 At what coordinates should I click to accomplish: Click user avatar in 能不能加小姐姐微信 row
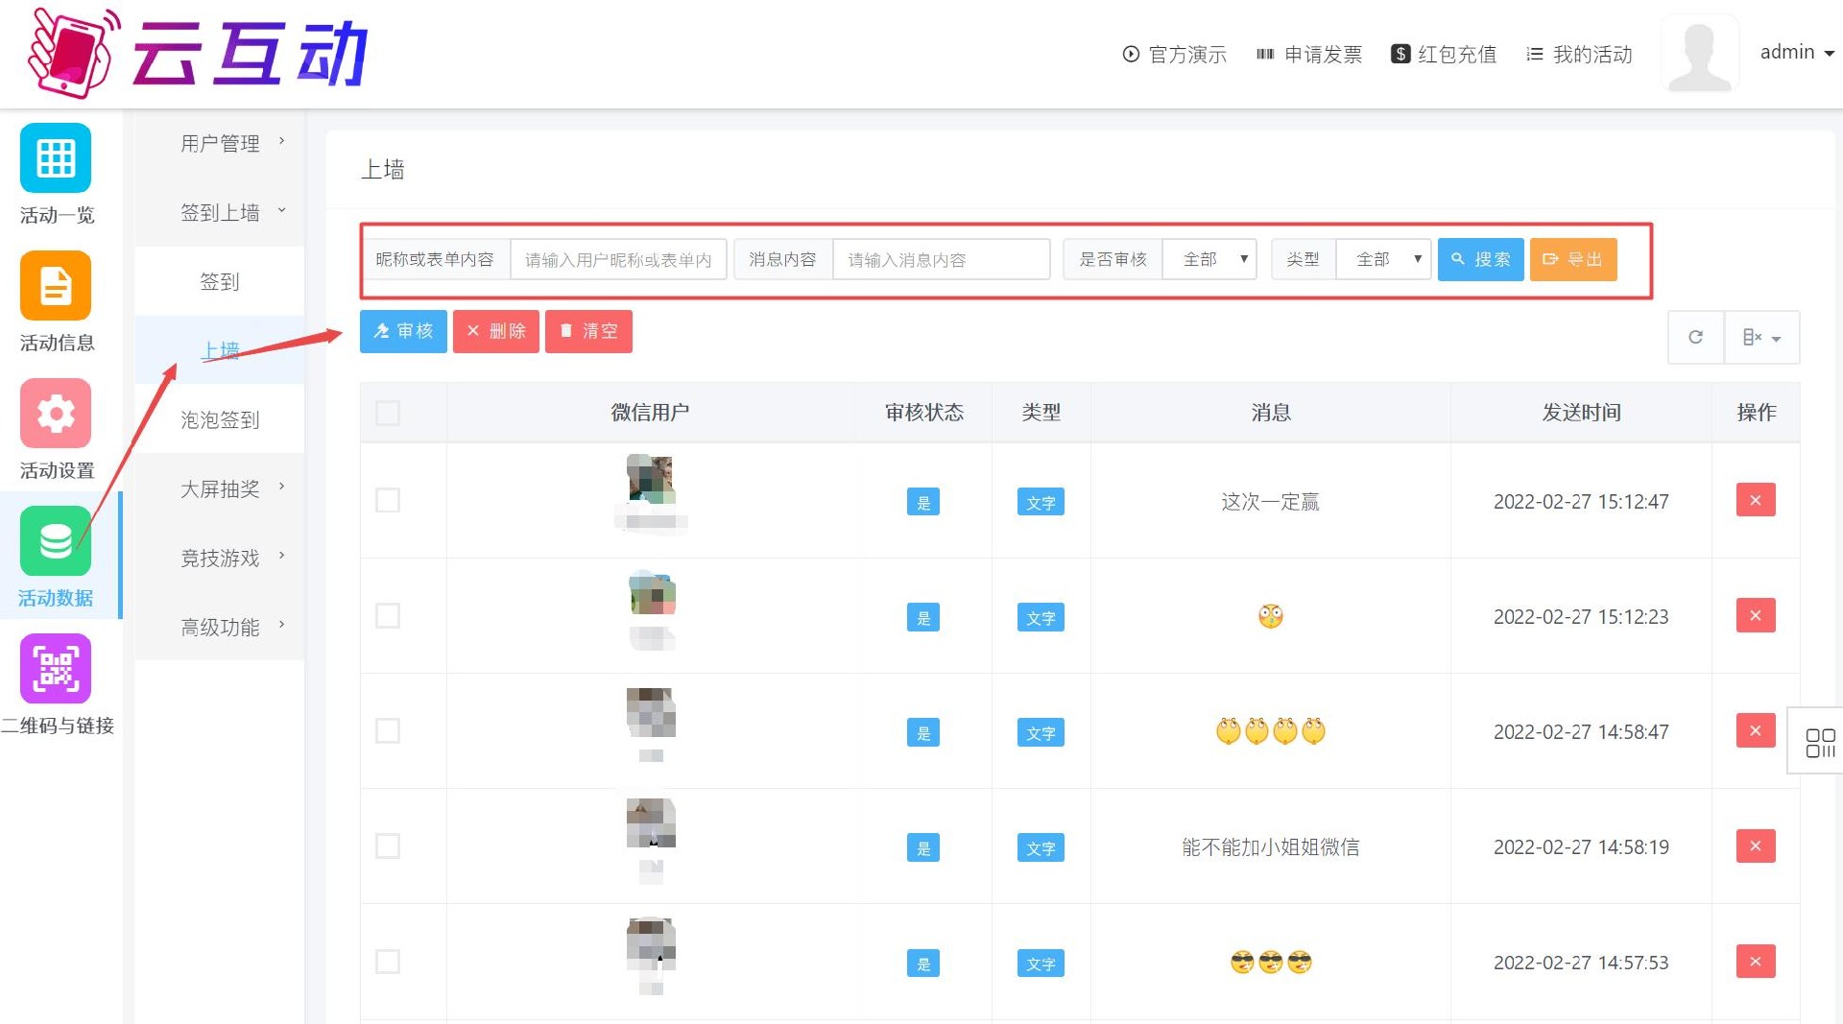coord(651,823)
